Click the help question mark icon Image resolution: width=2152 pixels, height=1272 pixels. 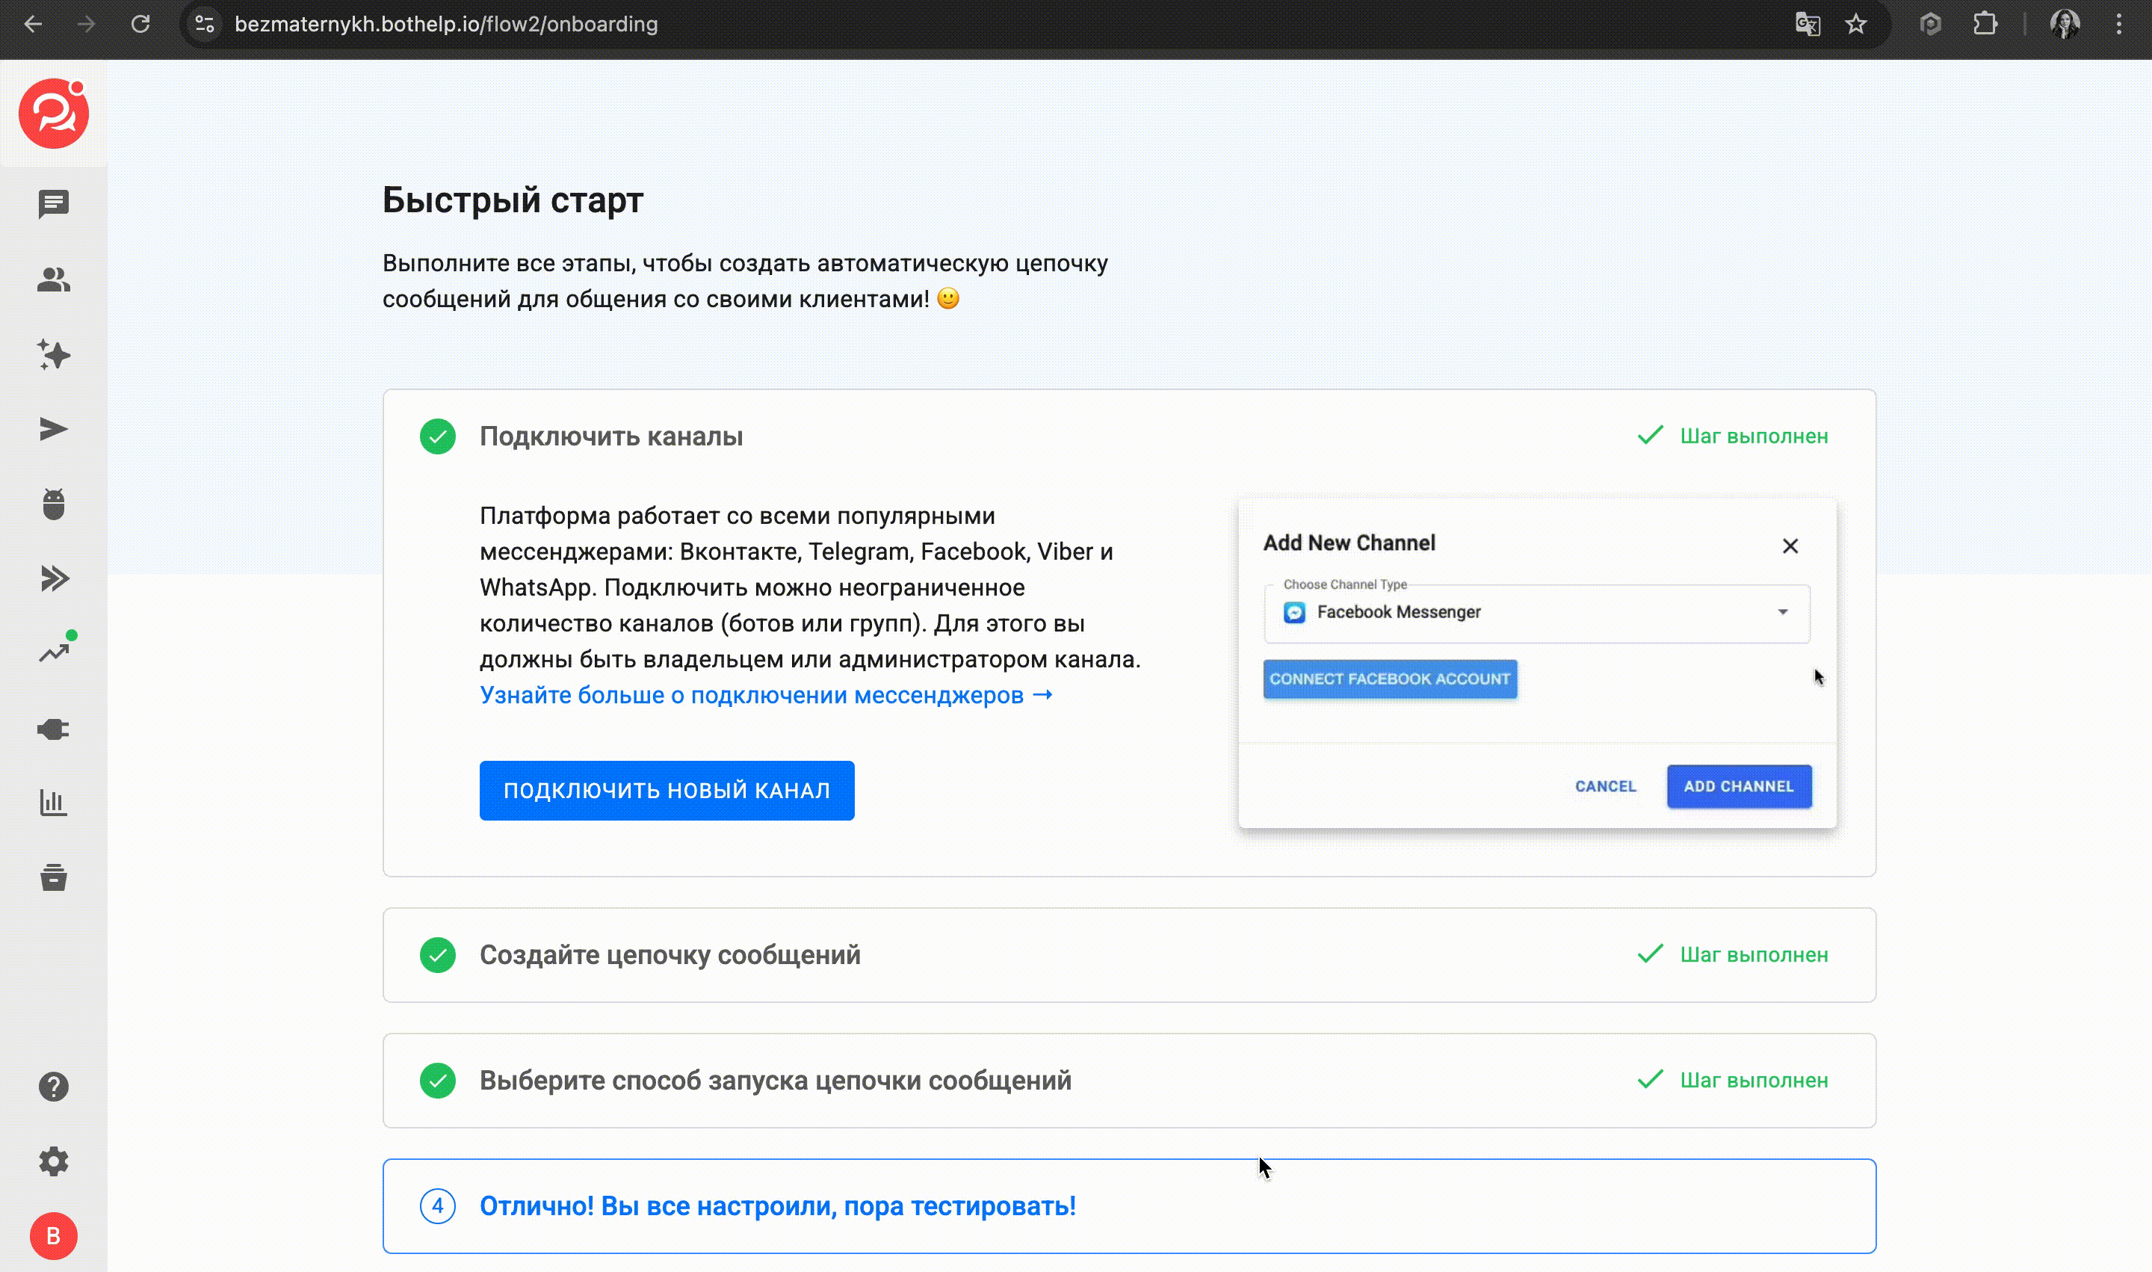tap(53, 1087)
